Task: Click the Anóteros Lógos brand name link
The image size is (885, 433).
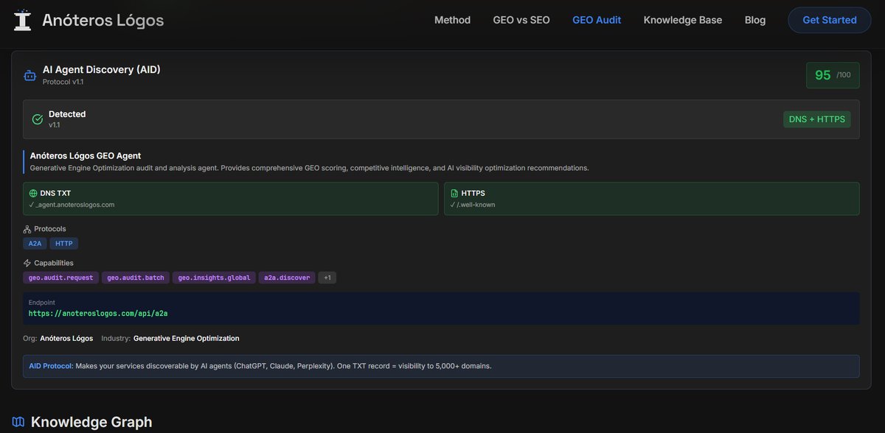Action: (103, 20)
